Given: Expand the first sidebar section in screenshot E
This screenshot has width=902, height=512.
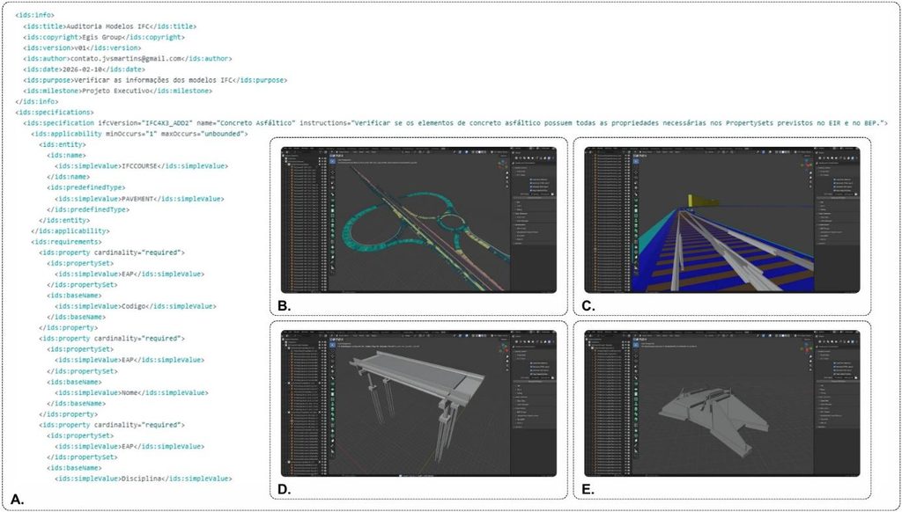Looking at the screenshot, I should point(819,351).
